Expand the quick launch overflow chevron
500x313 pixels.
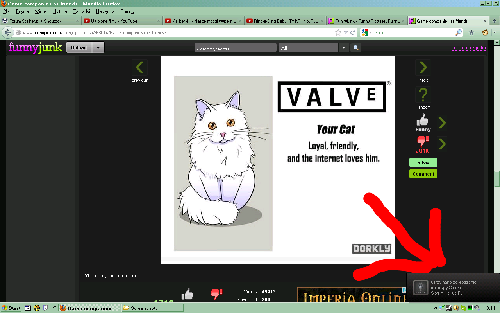tap(54, 308)
